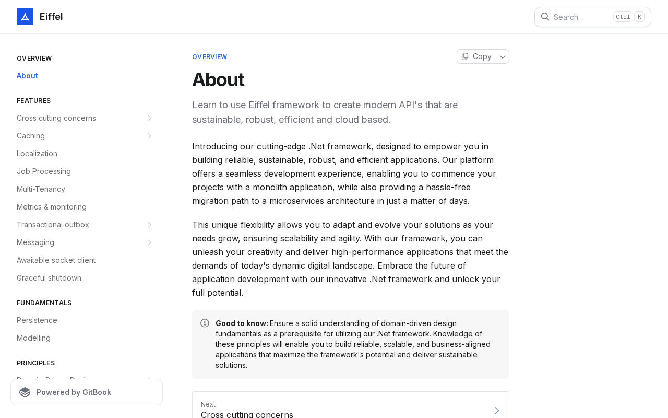
Task: Open Metrics & monitoring page
Action: 52,207
